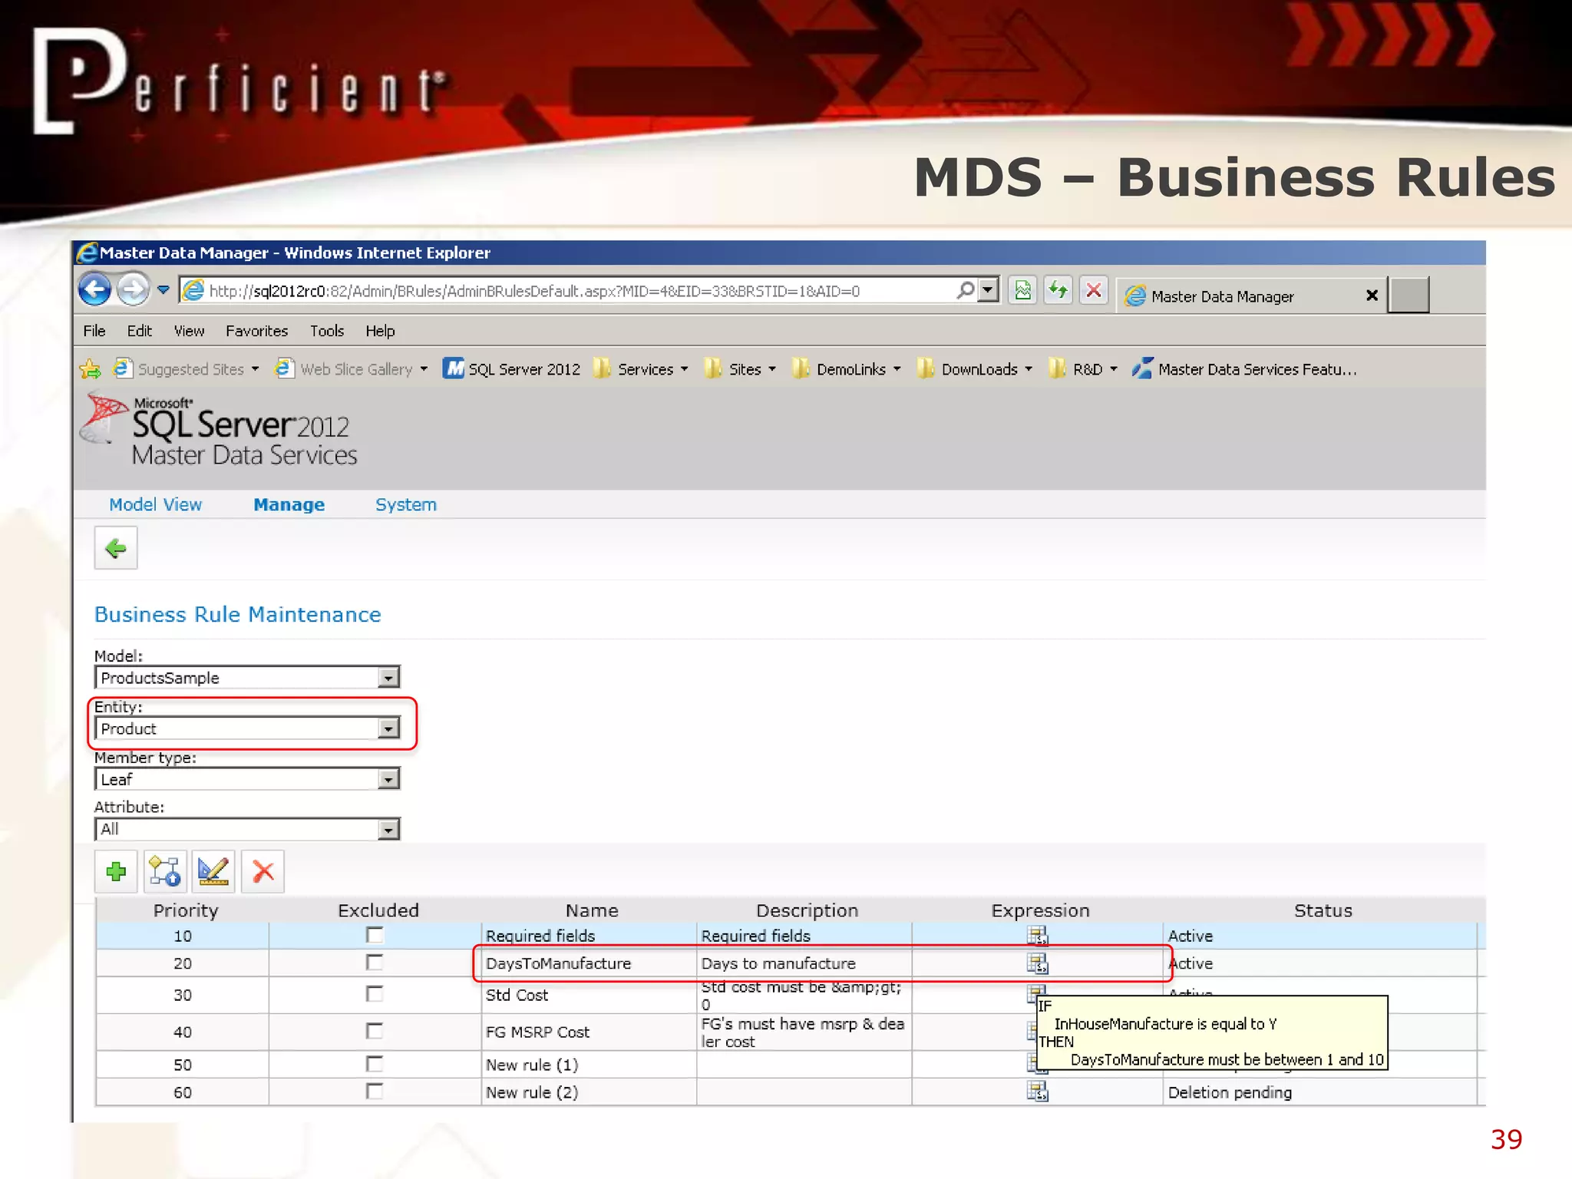
Task: Click the red X Delete business rule icon
Action: 263,871
